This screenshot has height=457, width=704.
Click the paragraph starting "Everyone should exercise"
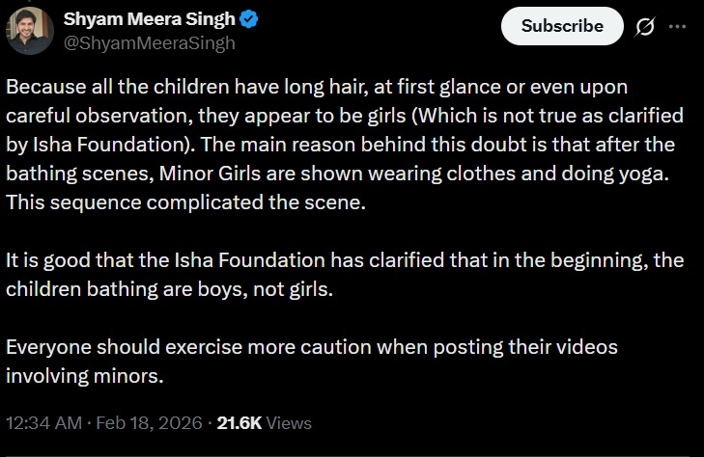(311, 360)
